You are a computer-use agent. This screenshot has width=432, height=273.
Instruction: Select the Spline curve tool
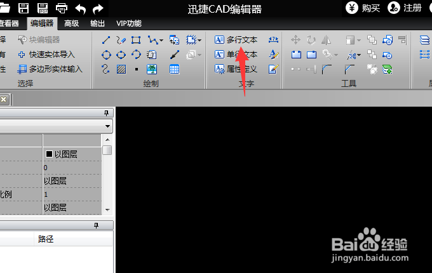105,69
